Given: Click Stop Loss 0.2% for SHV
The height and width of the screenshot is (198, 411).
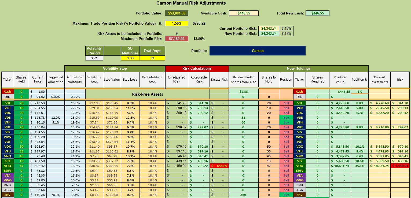Looking at the screenshot, I should point(130,195).
